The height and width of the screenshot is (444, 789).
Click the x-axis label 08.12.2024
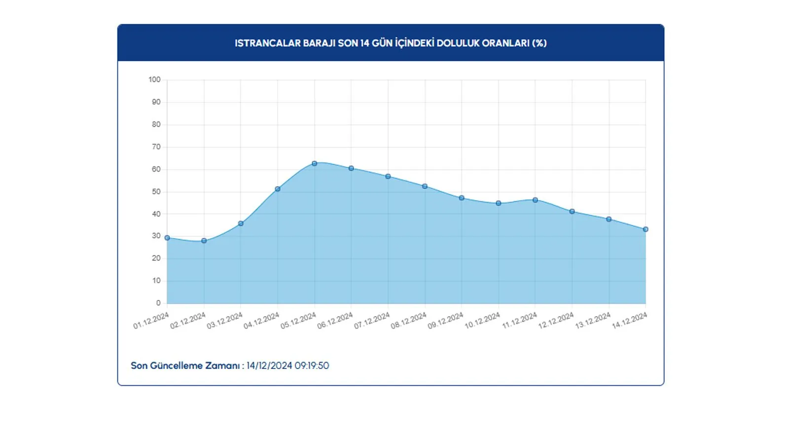click(409, 321)
